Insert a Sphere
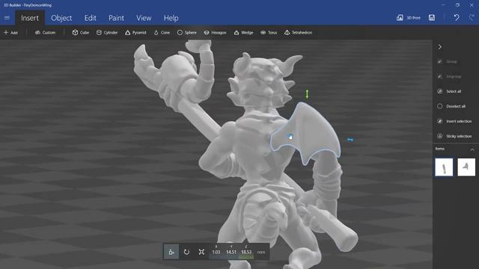Image resolution: width=479 pixels, height=269 pixels. point(186,32)
